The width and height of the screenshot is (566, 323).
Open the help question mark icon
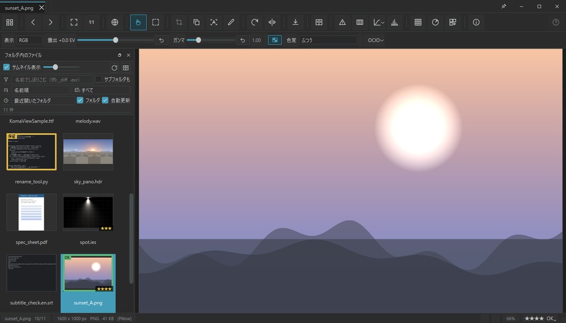pos(556,22)
